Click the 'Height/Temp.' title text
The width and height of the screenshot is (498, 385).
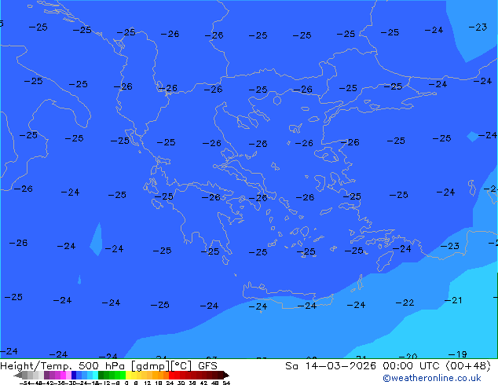(36, 366)
